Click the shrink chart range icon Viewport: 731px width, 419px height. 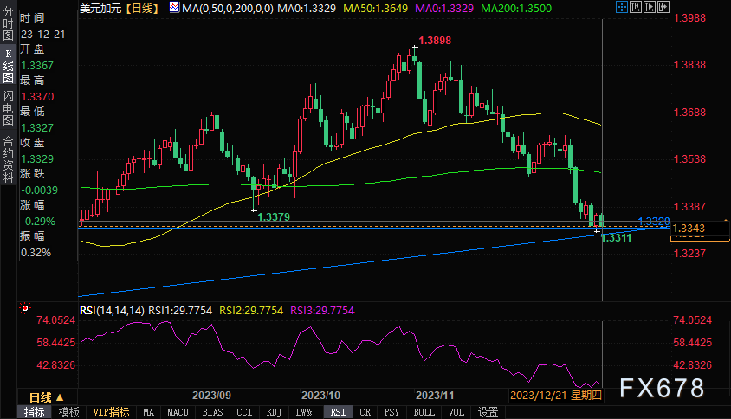636,7
